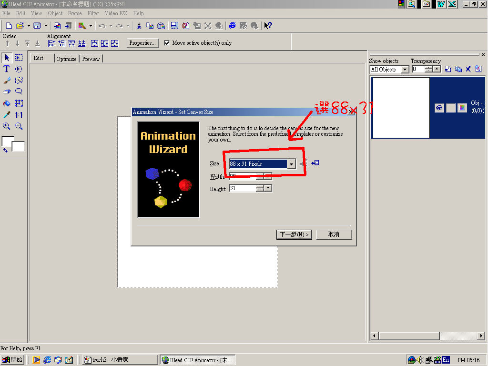Switch to the Preview tab
The image size is (488, 366).
(91, 59)
